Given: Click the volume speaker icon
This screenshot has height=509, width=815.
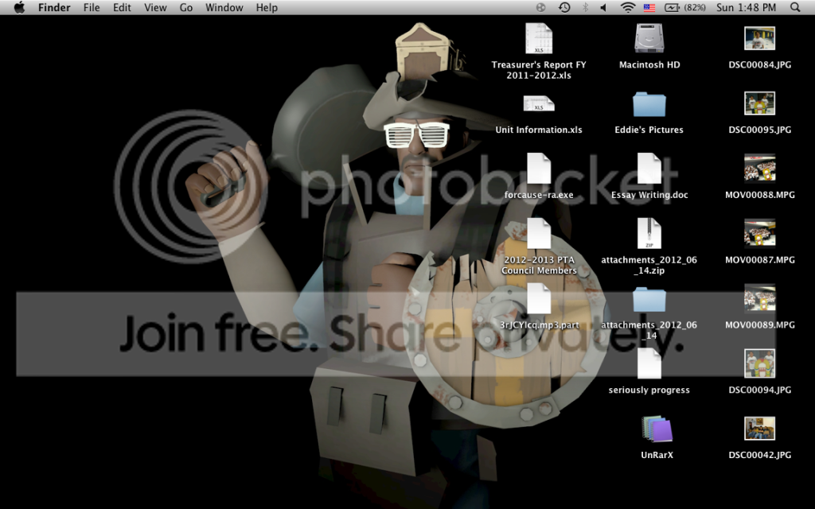Looking at the screenshot, I should point(603,7).
